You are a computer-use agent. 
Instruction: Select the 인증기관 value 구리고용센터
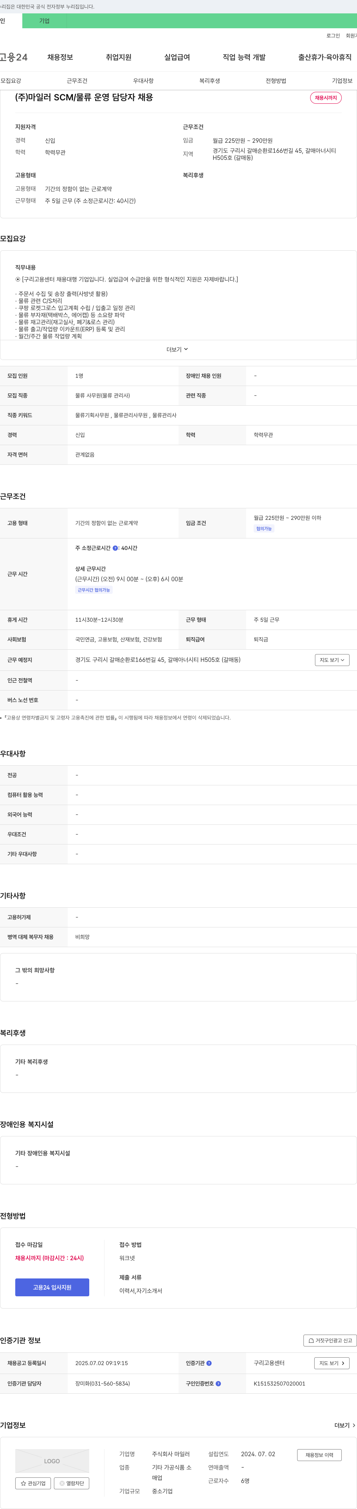click(x=269, y=1363)
